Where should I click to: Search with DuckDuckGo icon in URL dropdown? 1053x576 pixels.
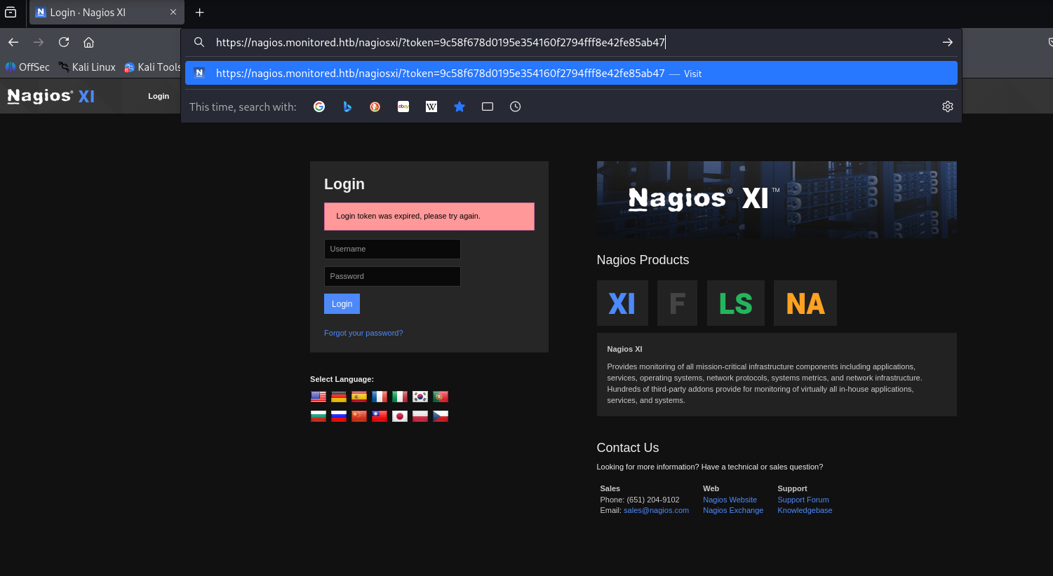click(375, 107)
